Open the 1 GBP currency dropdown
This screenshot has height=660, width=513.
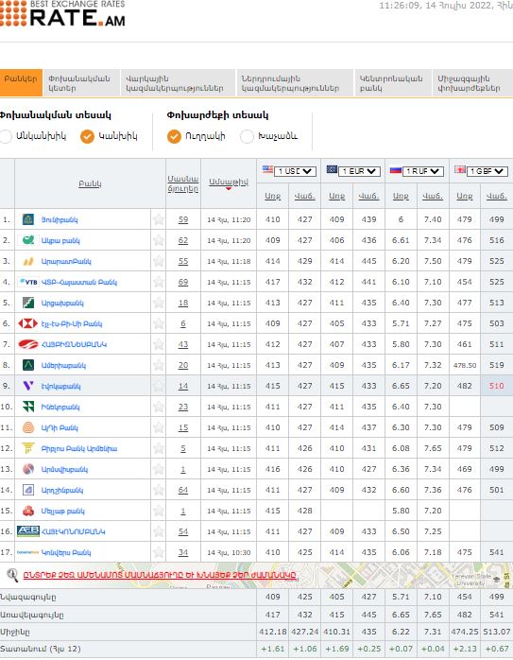(x=487, y=171)
